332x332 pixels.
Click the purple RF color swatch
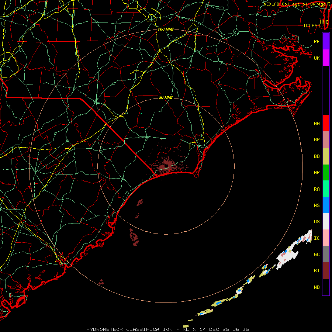pos(326,41)
